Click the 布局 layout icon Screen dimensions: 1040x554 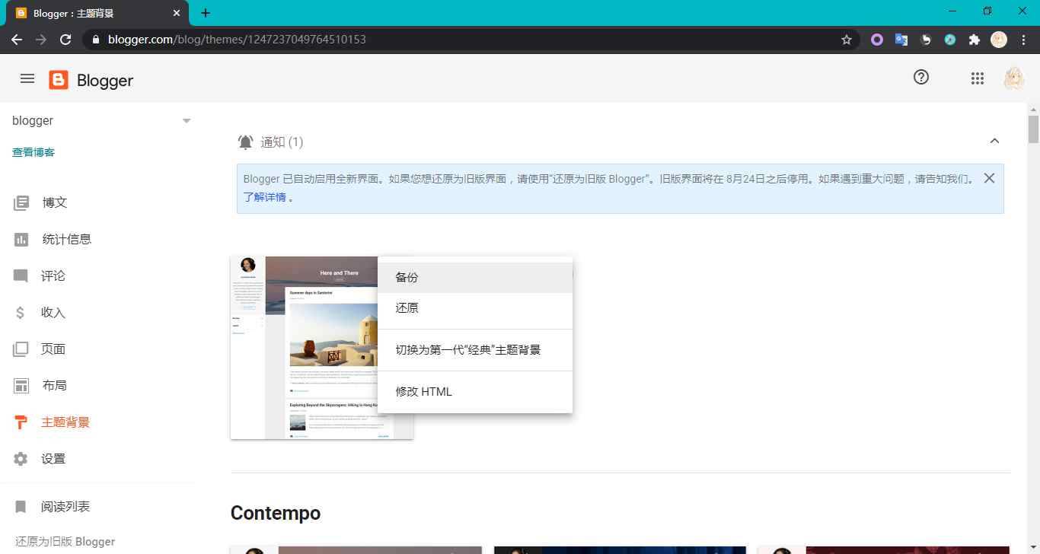click(21, 386)
